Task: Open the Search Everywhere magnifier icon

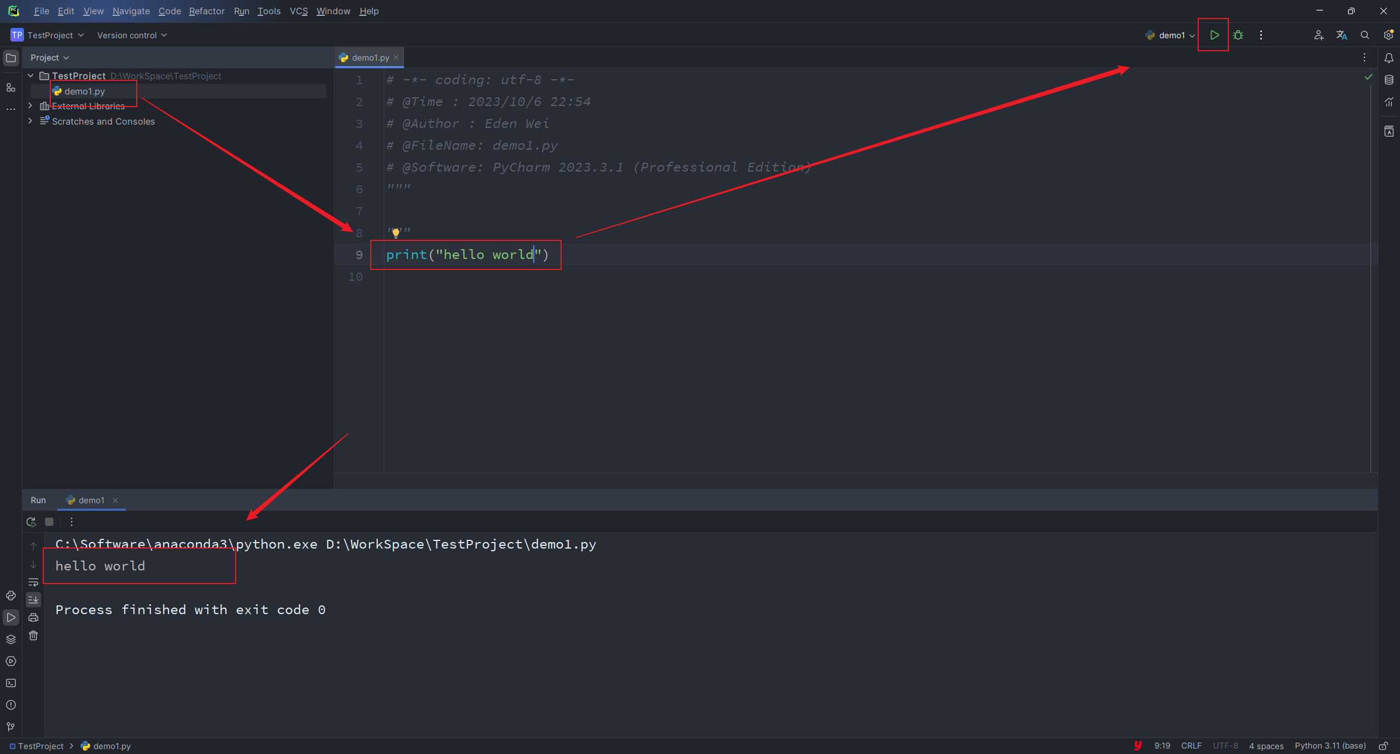Action: click(1364, 35)
